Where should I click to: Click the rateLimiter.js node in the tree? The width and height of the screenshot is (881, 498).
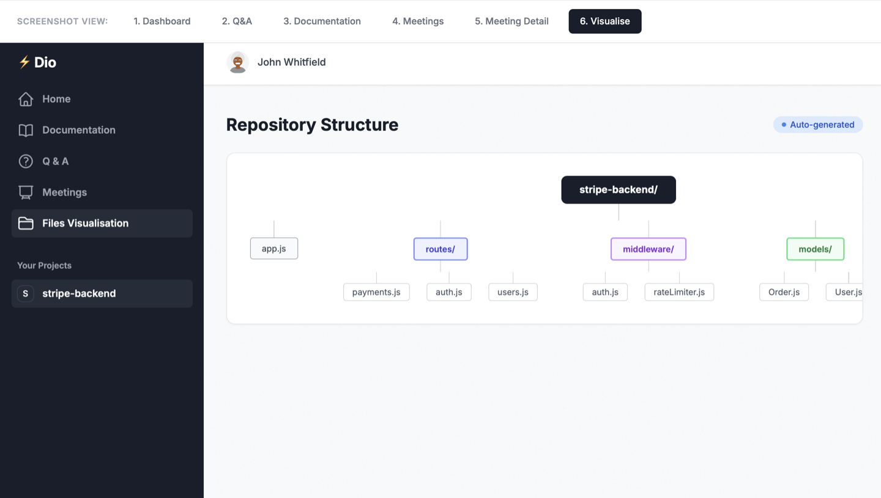point(679,291)
